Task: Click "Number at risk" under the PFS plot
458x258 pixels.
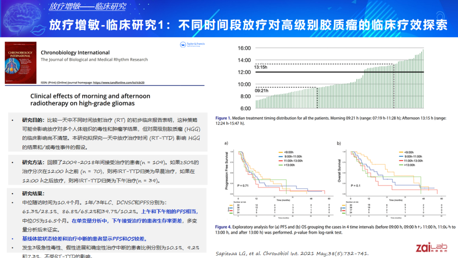Action: tap(239, 202)
